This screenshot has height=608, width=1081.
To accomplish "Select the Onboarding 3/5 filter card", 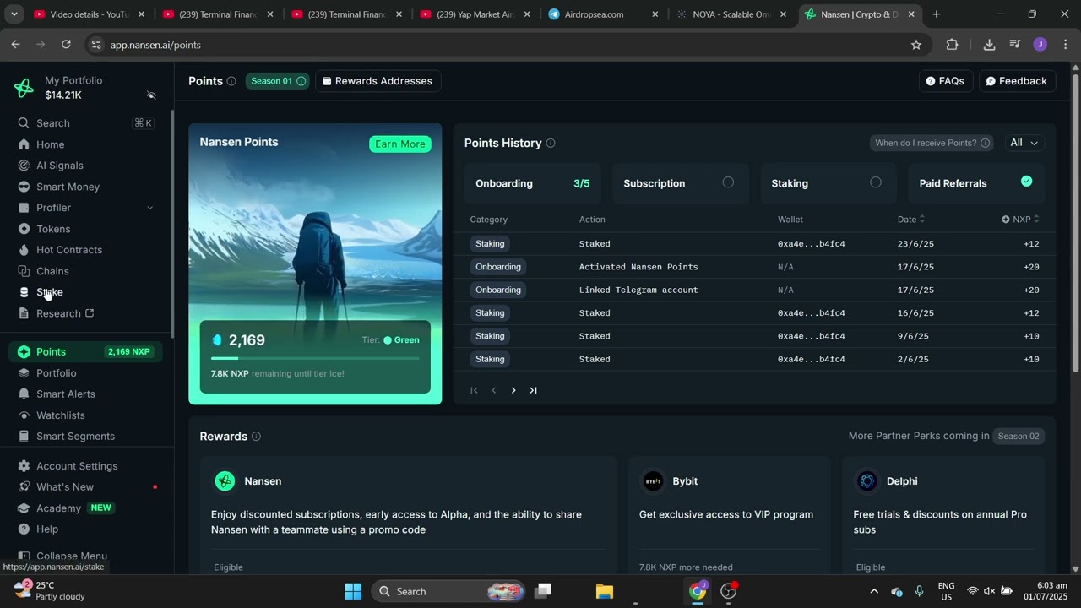I will pos(532,183).
